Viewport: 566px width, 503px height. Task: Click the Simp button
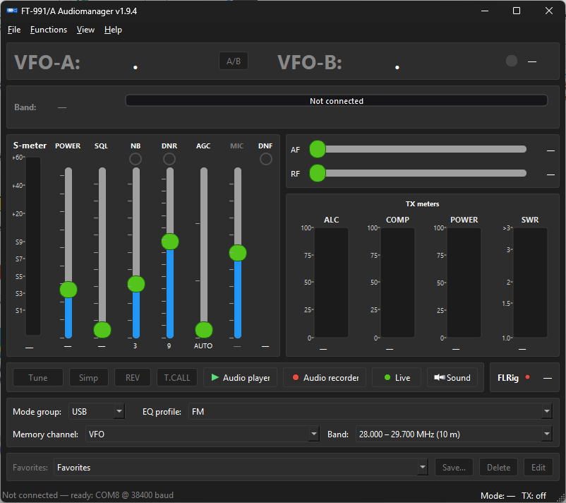pyautogui.click(x=88, y=378)
